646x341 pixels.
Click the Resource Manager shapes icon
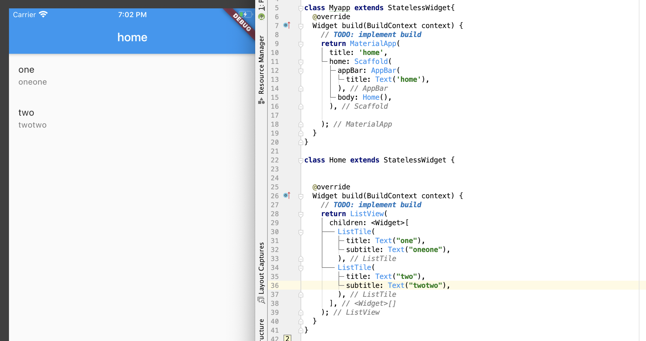(x=261, y=101)
